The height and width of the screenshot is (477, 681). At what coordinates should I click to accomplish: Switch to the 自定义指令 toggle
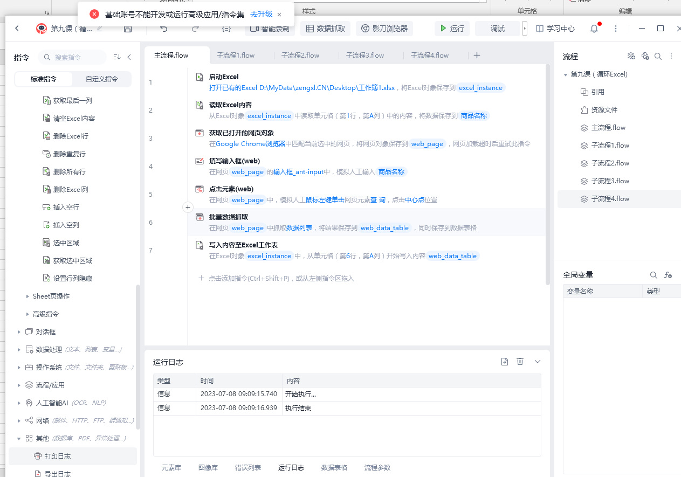102,79
